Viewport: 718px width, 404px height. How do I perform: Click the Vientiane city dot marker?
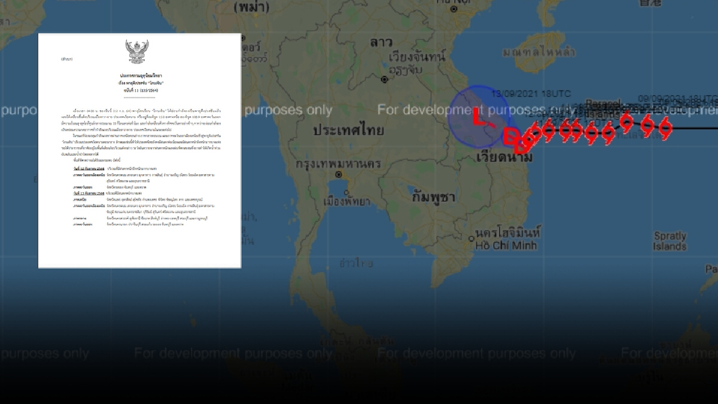(x=385, y=78)
